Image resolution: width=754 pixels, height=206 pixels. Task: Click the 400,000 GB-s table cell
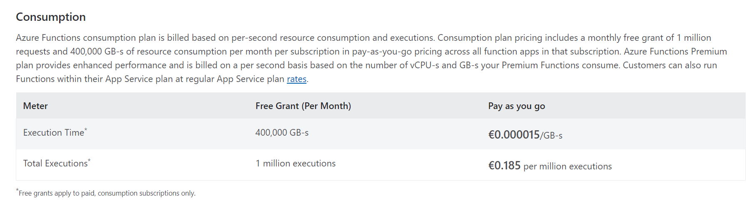tap(282, 133)
